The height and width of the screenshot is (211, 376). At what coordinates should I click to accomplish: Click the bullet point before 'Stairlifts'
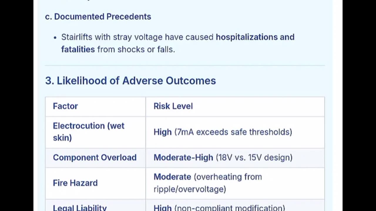point(55,38)
